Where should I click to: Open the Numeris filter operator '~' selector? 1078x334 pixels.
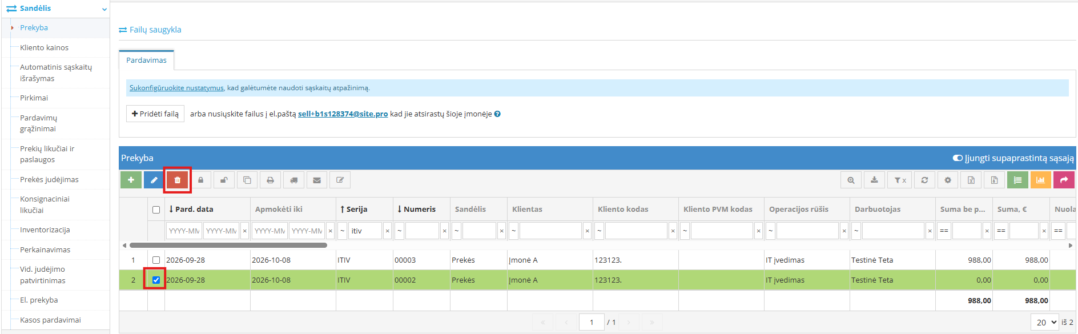click(x=400, y=231)
